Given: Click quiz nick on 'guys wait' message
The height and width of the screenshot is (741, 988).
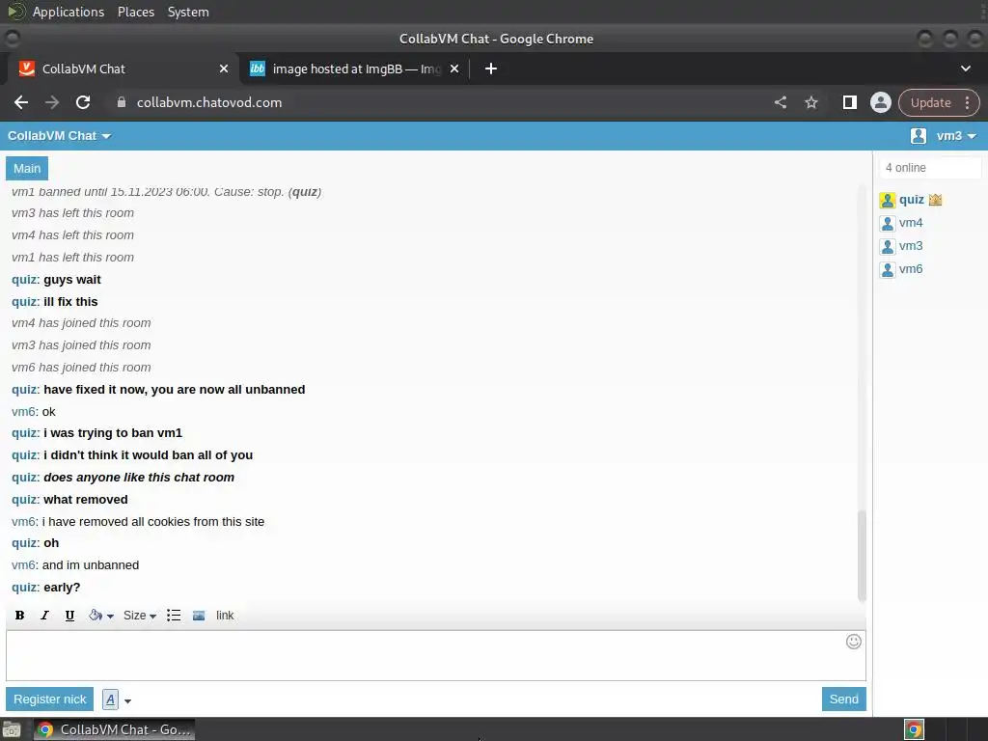Looking at the screenshot, I should click(x=25, y=280).
